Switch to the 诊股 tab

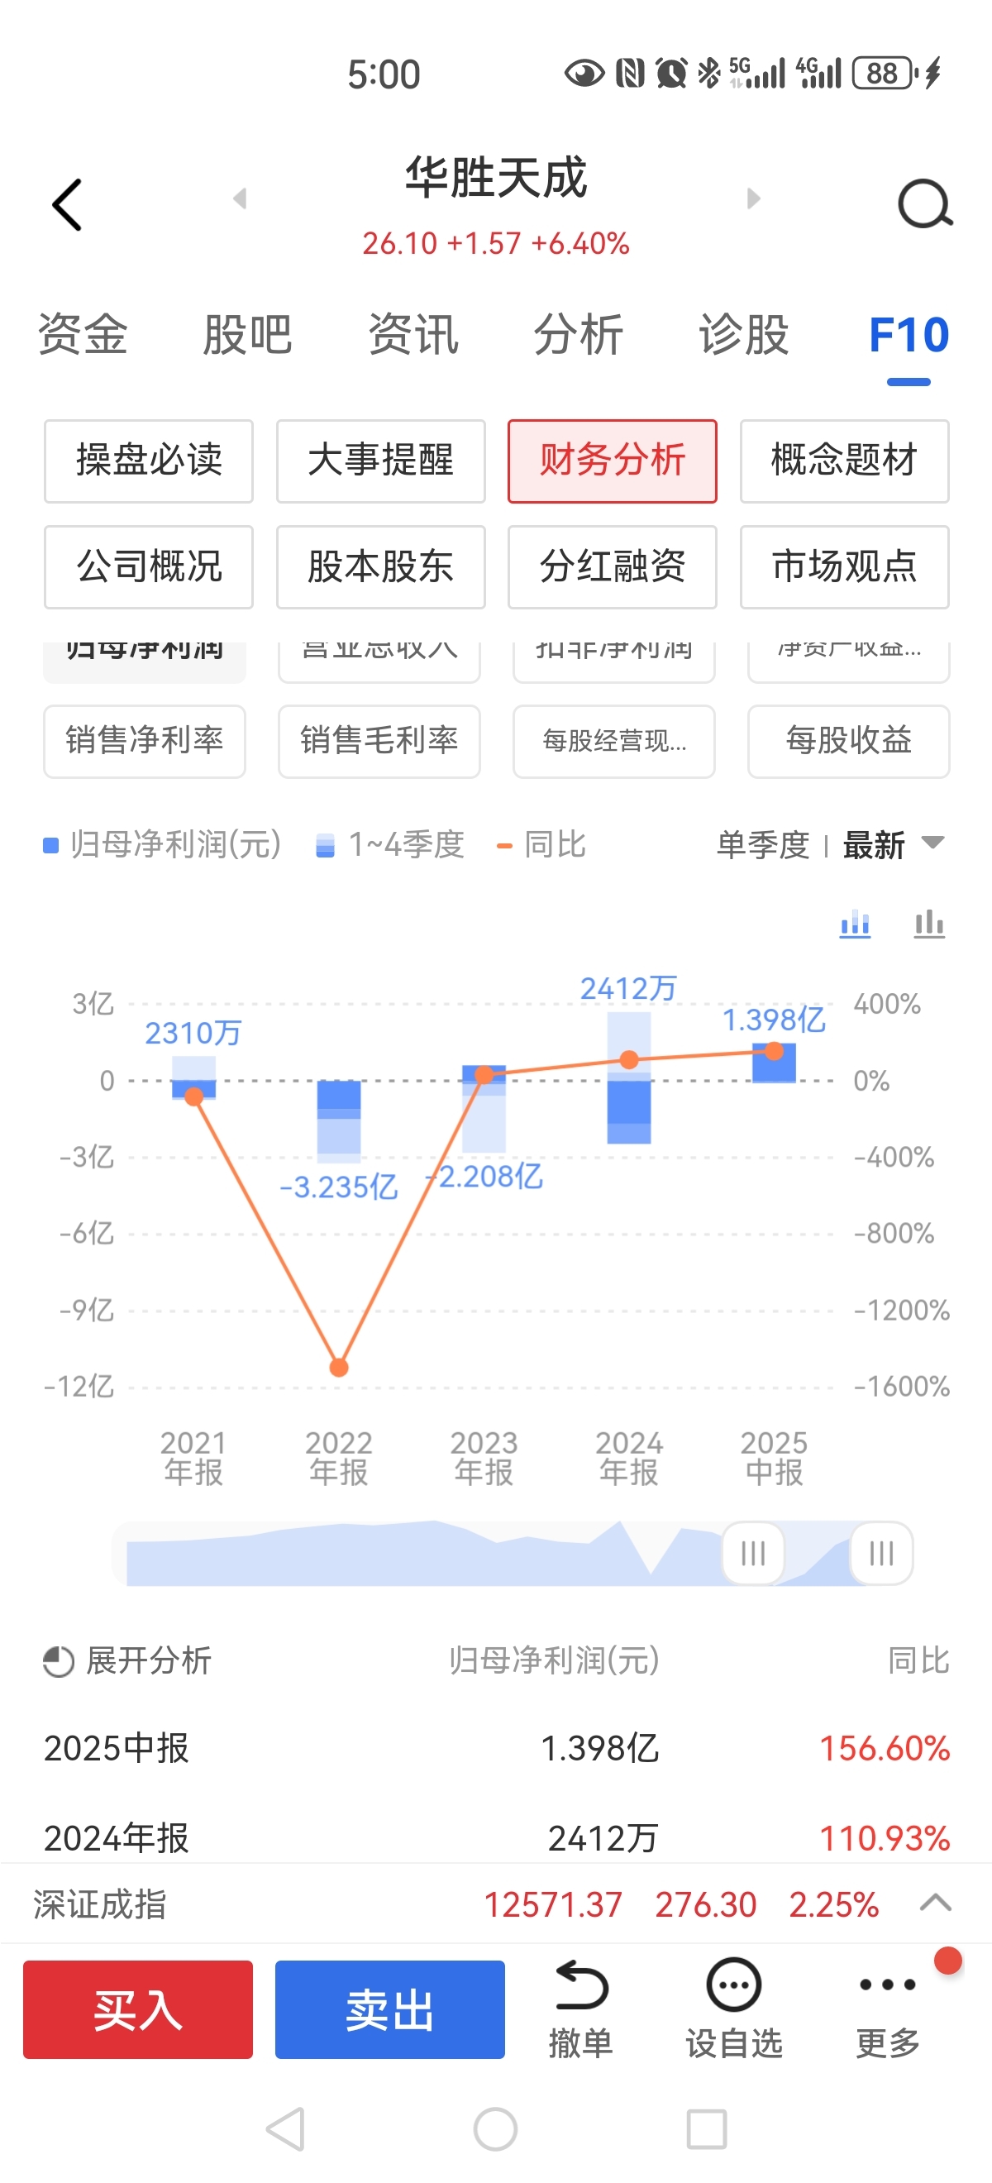coord(744,334)
